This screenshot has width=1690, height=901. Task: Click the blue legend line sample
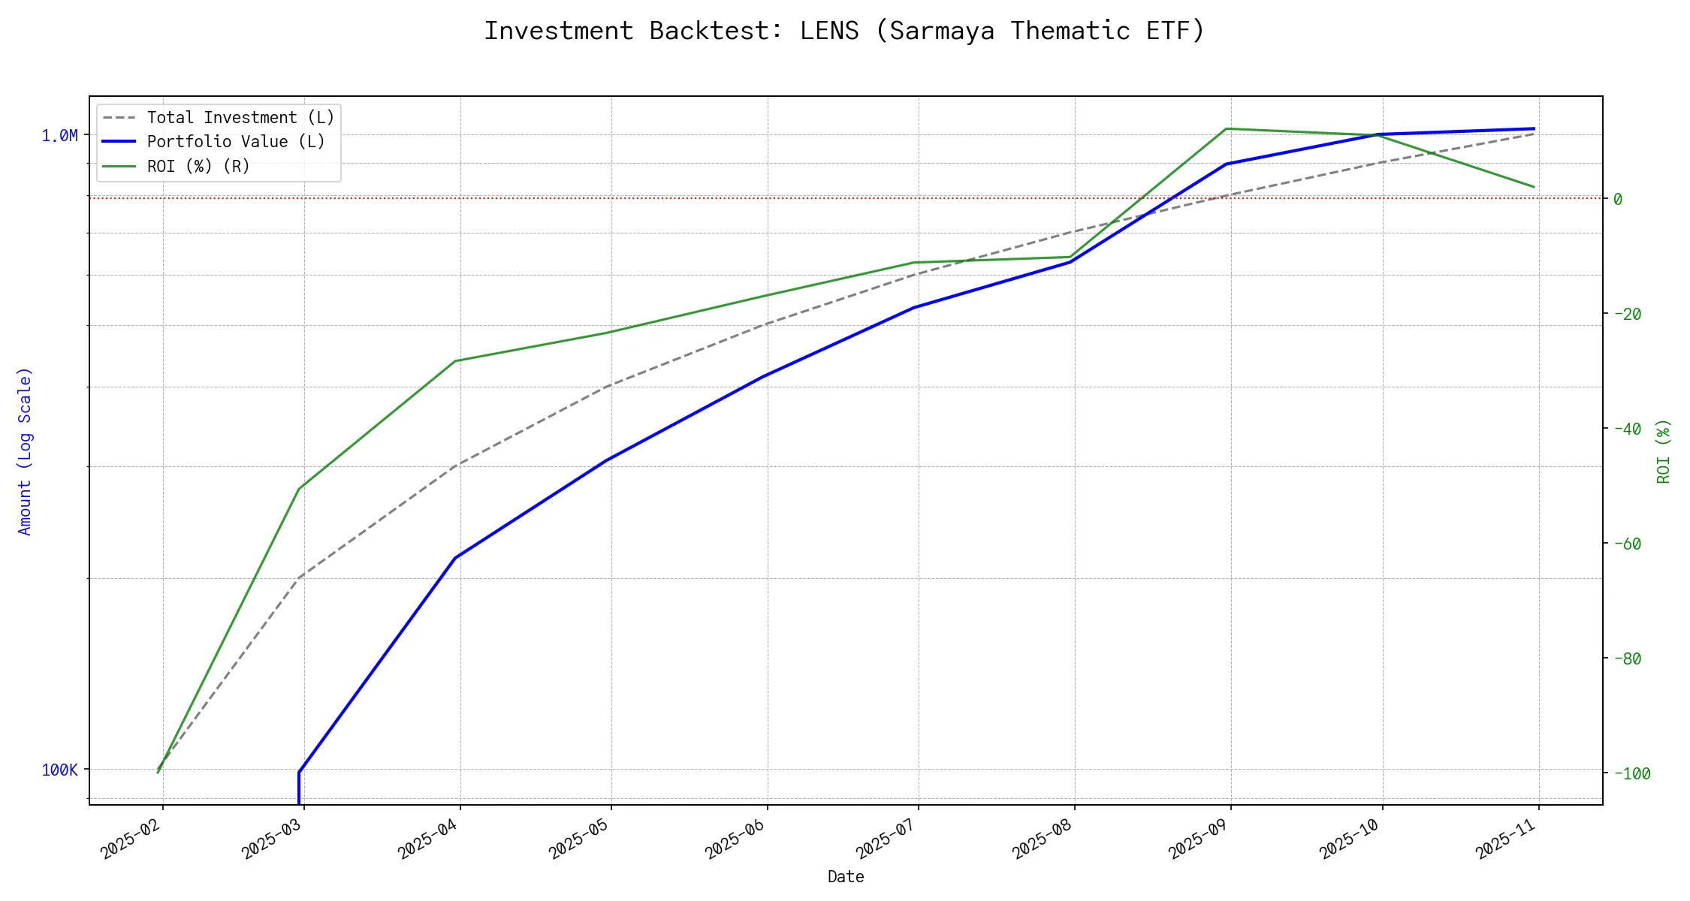119,142
